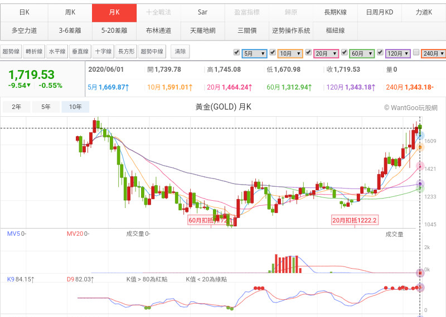Open the Sar indicator tab
Screen dimensions: 446x317
pyautogui.click(x=202, y=12)
